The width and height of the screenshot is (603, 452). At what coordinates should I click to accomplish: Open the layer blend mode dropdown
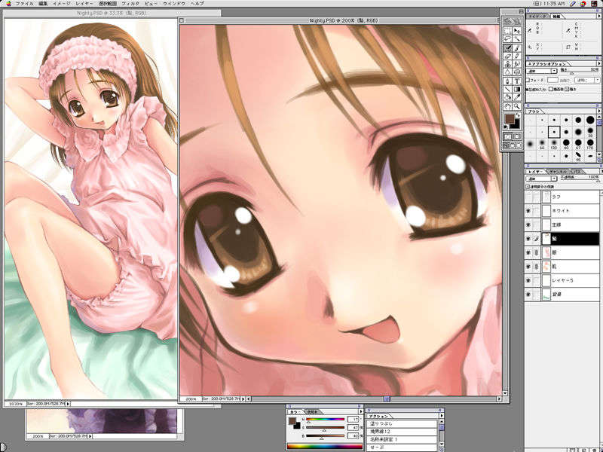click(x=542, y=179)
